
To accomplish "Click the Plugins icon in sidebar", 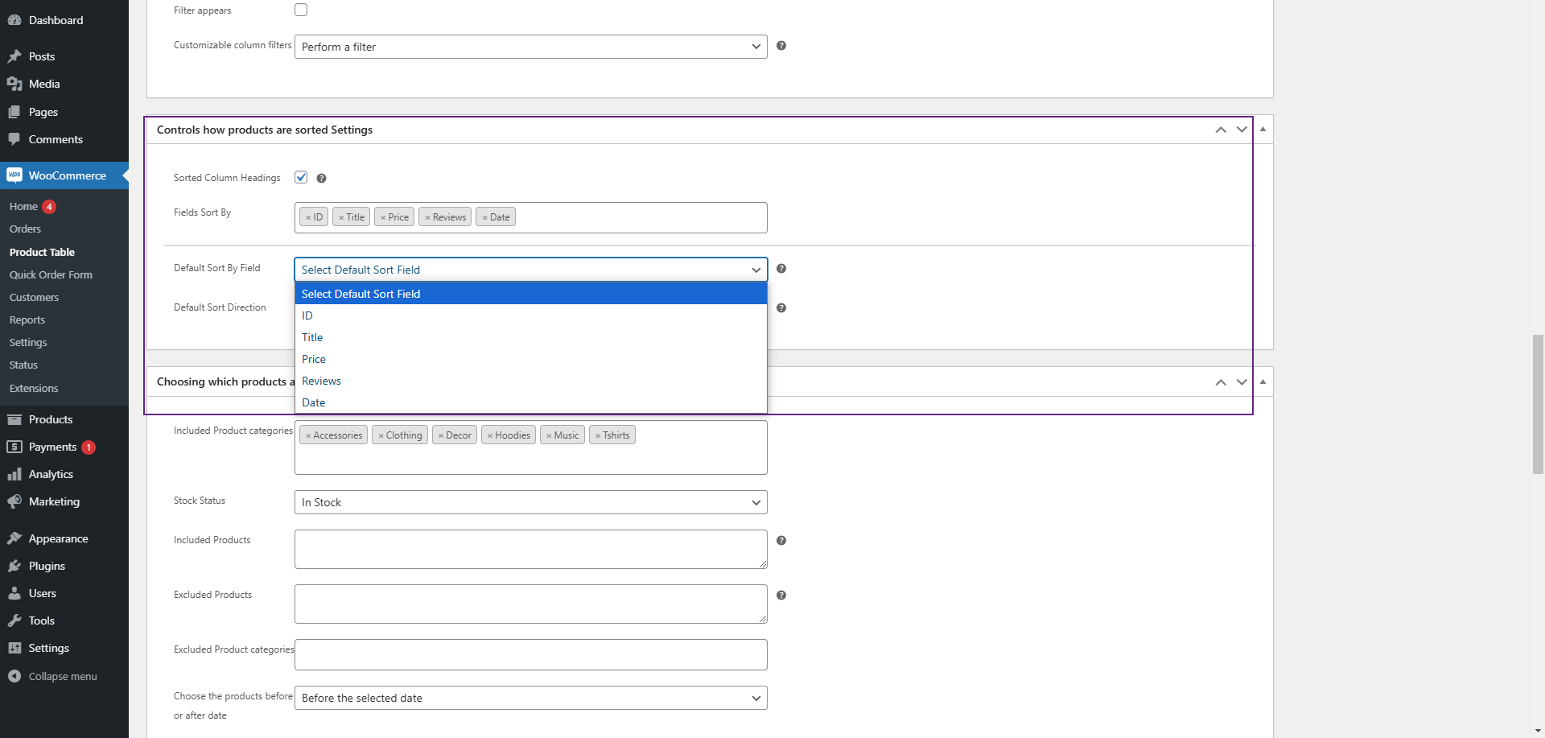I will tap(14, 566).
